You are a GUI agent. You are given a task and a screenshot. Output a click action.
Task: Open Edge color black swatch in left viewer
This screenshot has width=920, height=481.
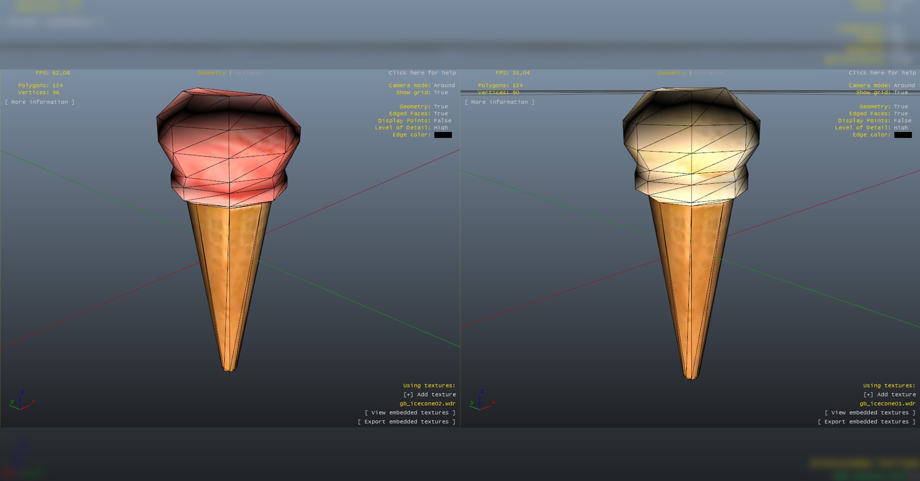pos(443,135)
